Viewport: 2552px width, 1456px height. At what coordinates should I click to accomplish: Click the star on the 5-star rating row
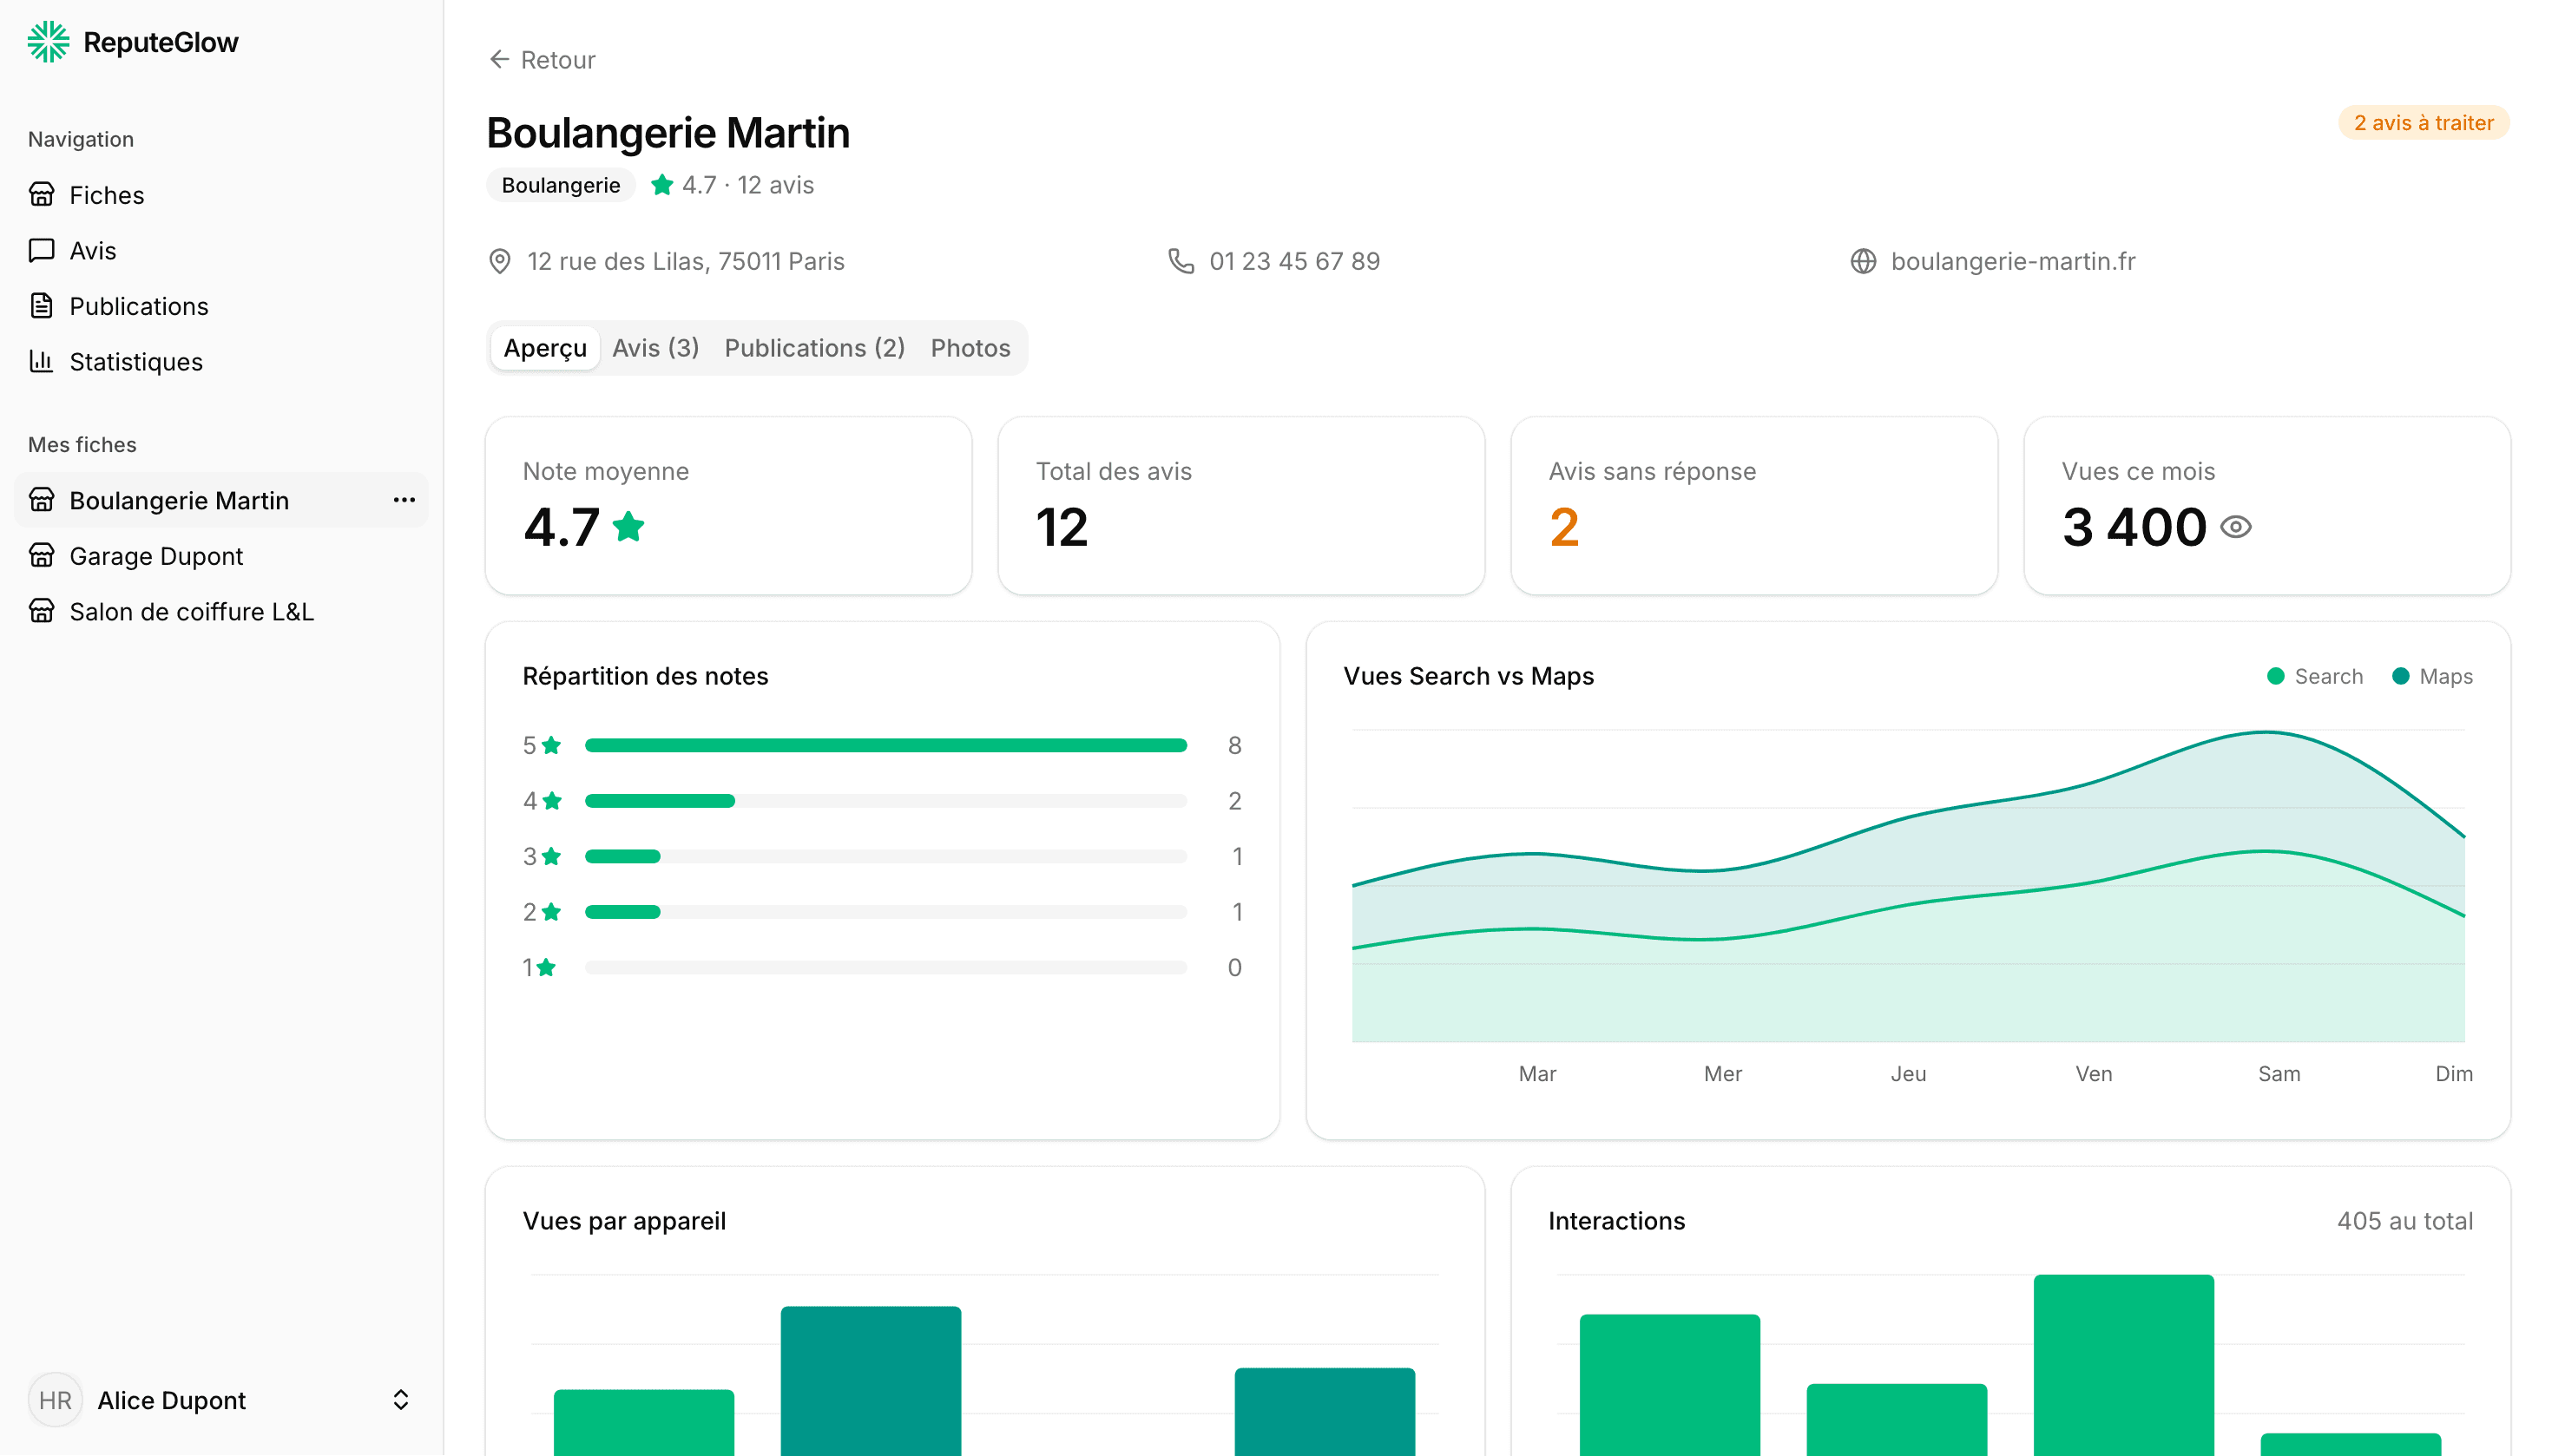(551, 745)
